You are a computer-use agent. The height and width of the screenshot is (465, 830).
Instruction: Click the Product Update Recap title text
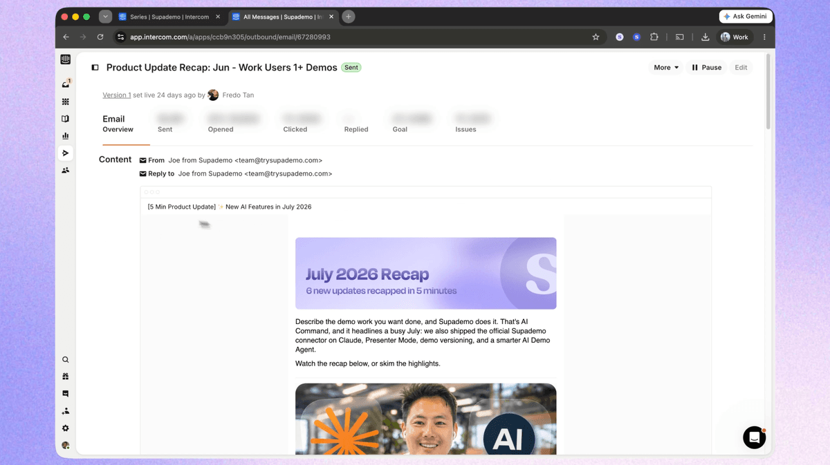pyautogui.click(x=221, y=68)
